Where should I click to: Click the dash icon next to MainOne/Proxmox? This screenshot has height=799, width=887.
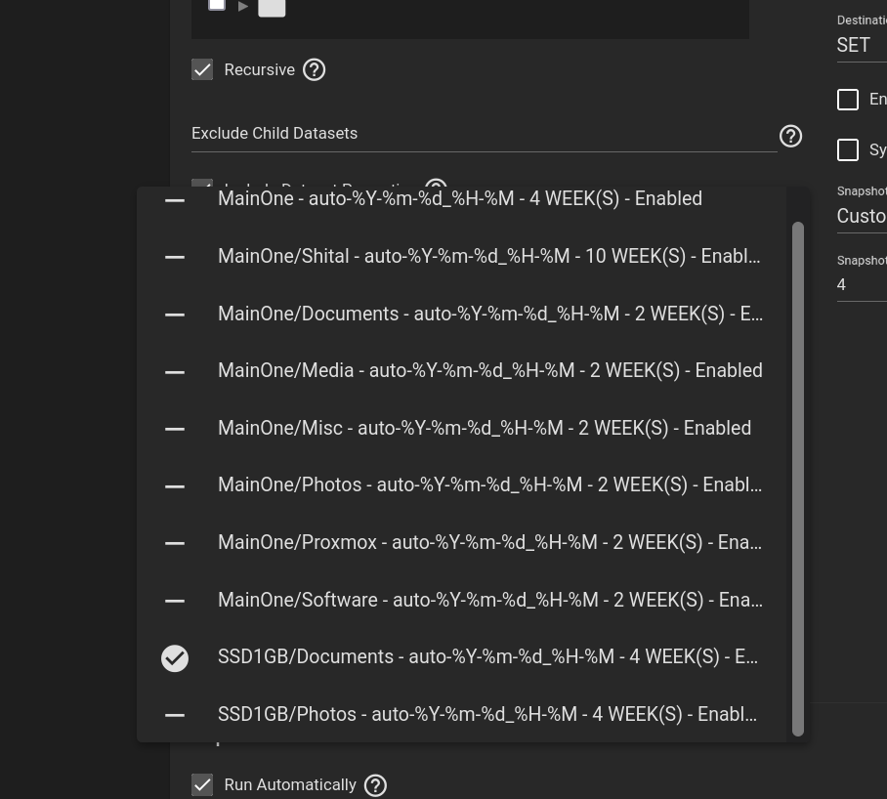(175, 543)
